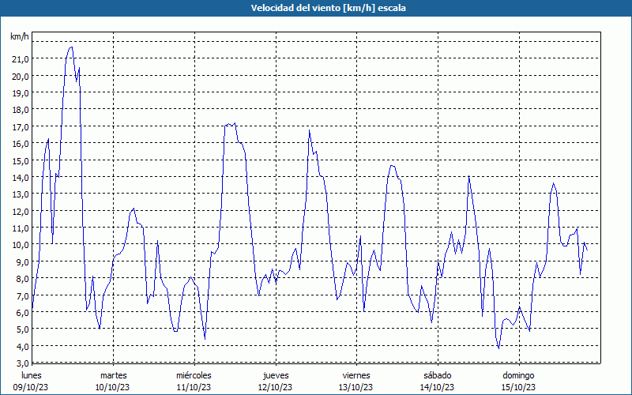
Task: Click the 7,0 y-axis value
Action: 22,295
